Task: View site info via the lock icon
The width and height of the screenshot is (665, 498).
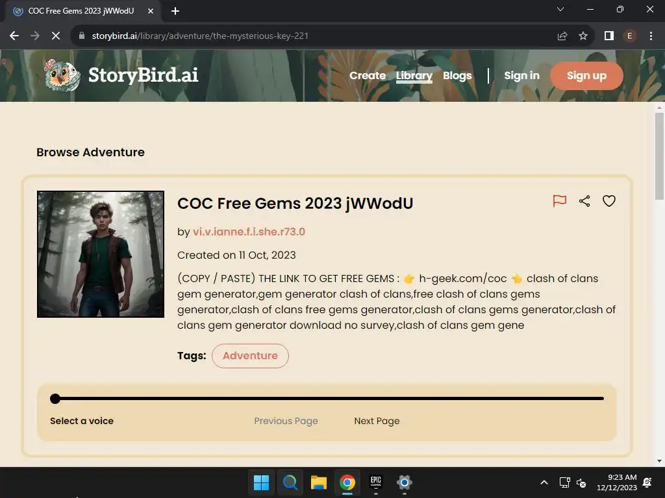Action: tap(82, 36)
